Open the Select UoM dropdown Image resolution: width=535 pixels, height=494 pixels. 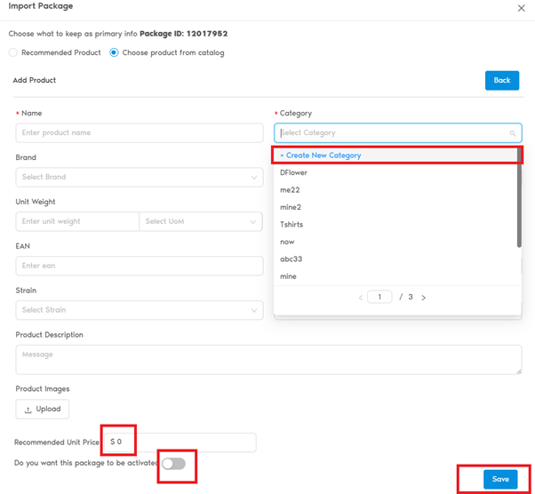201,221
